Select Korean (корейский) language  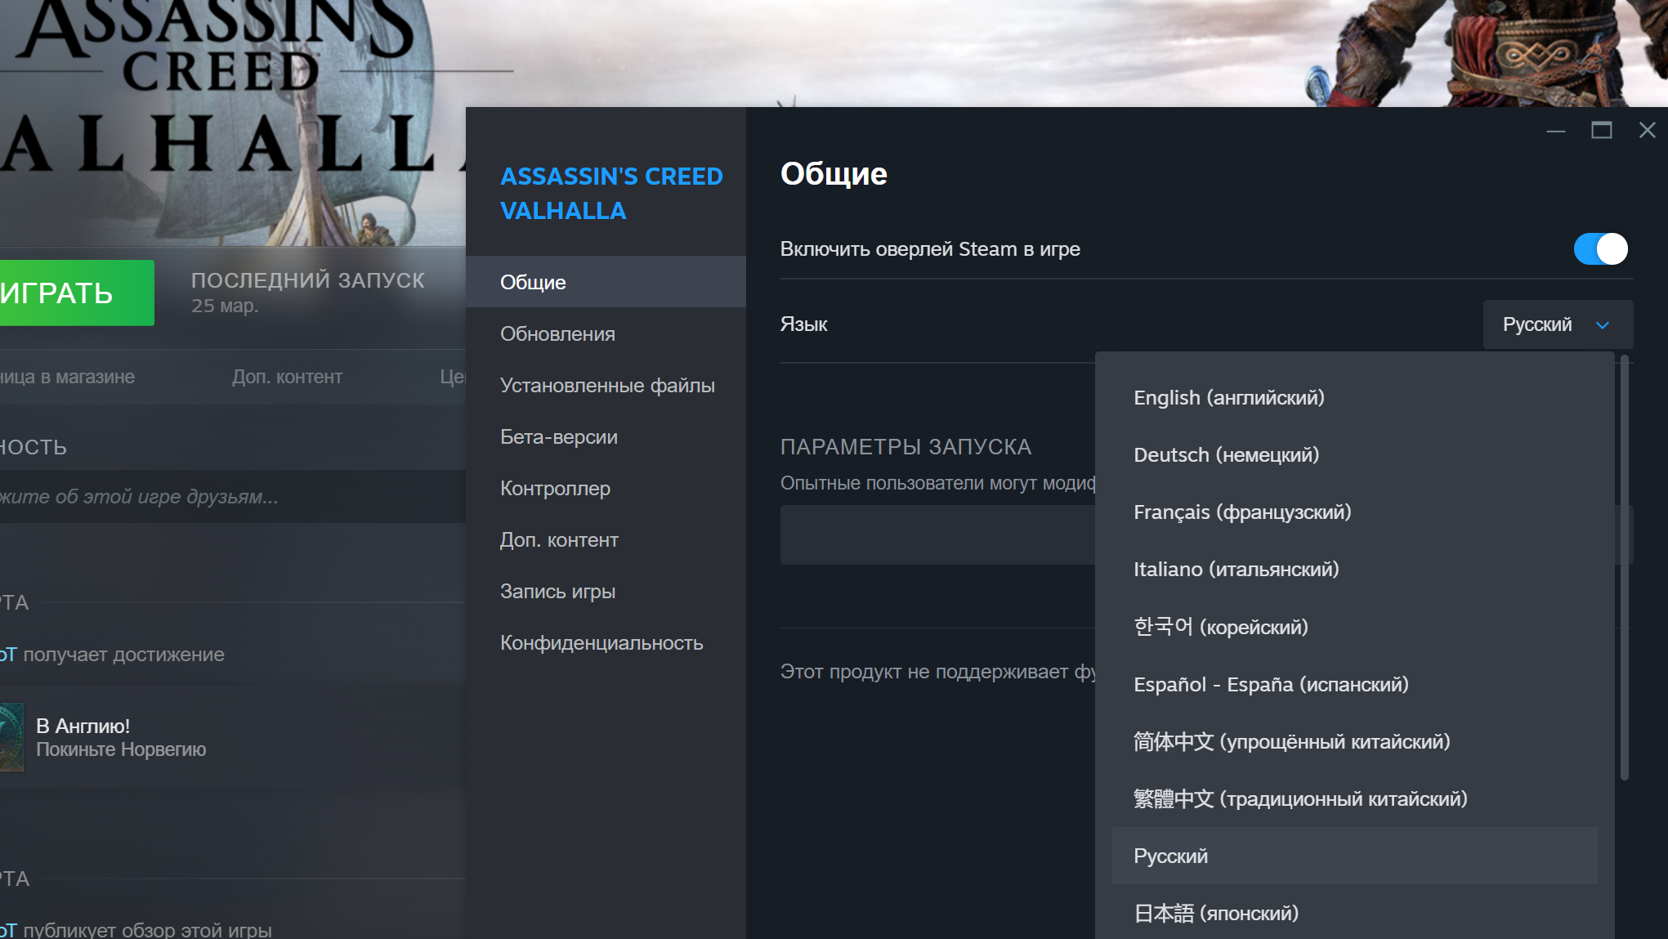tap(1220, 627)
